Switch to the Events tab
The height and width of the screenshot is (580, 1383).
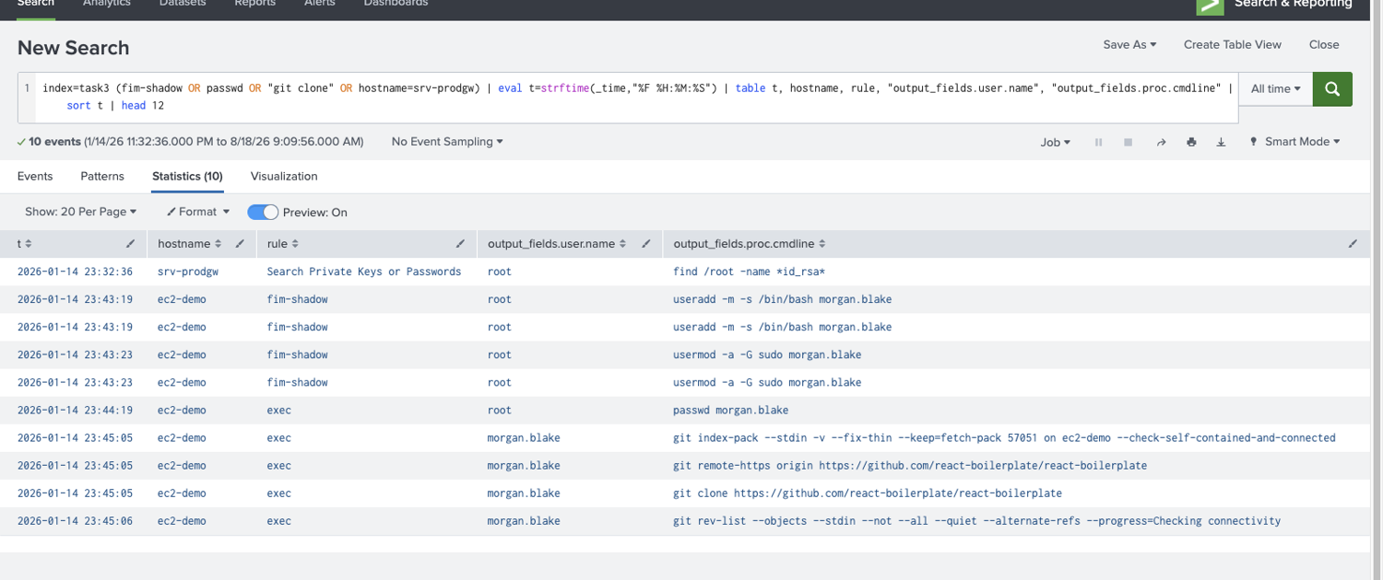[35, 176]
